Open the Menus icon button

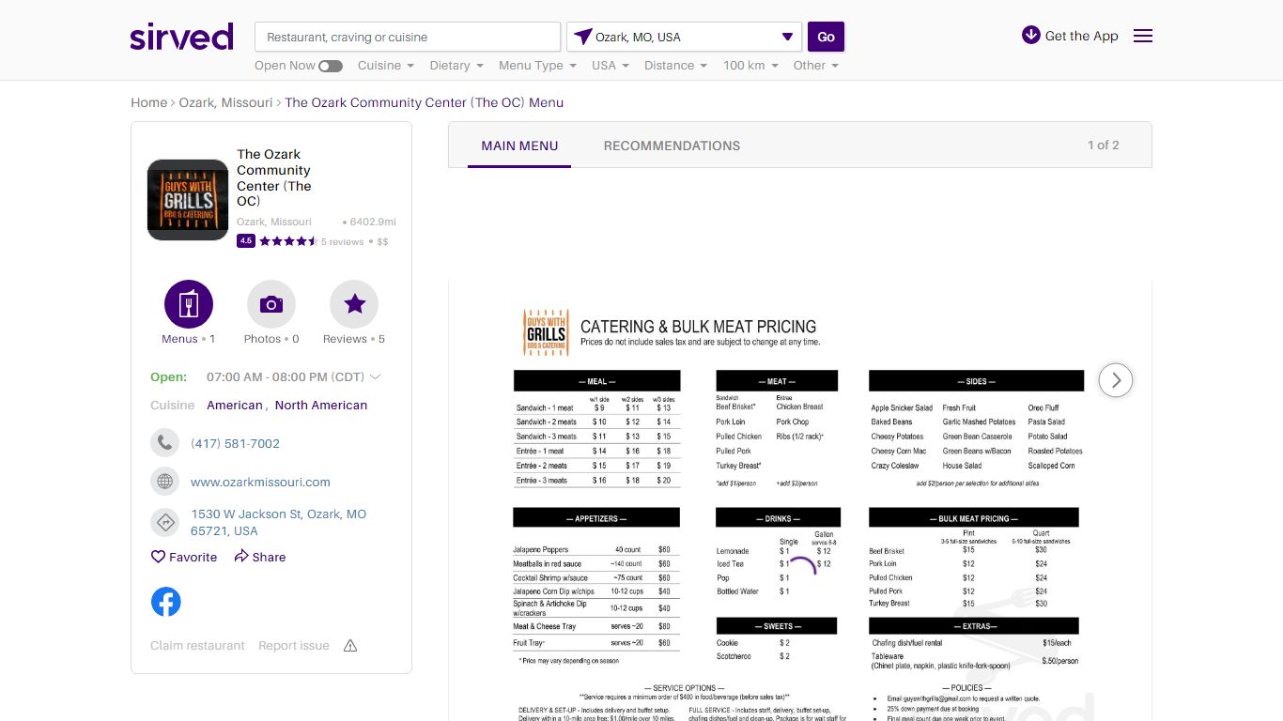(x=189, y=304)
